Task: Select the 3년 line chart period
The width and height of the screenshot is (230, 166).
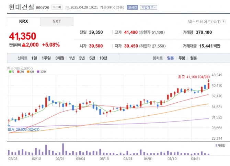Action: pos(82,58)
